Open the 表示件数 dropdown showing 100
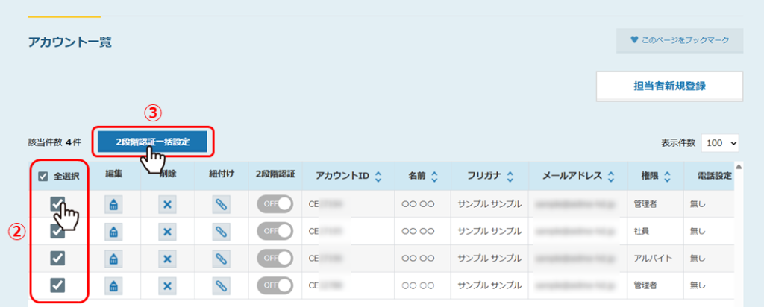This screenshot has height=307, width=764. click(719, 142)
